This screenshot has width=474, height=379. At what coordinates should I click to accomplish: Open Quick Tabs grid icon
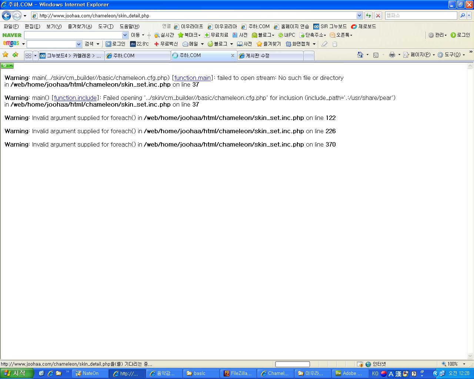click(28, 56)
